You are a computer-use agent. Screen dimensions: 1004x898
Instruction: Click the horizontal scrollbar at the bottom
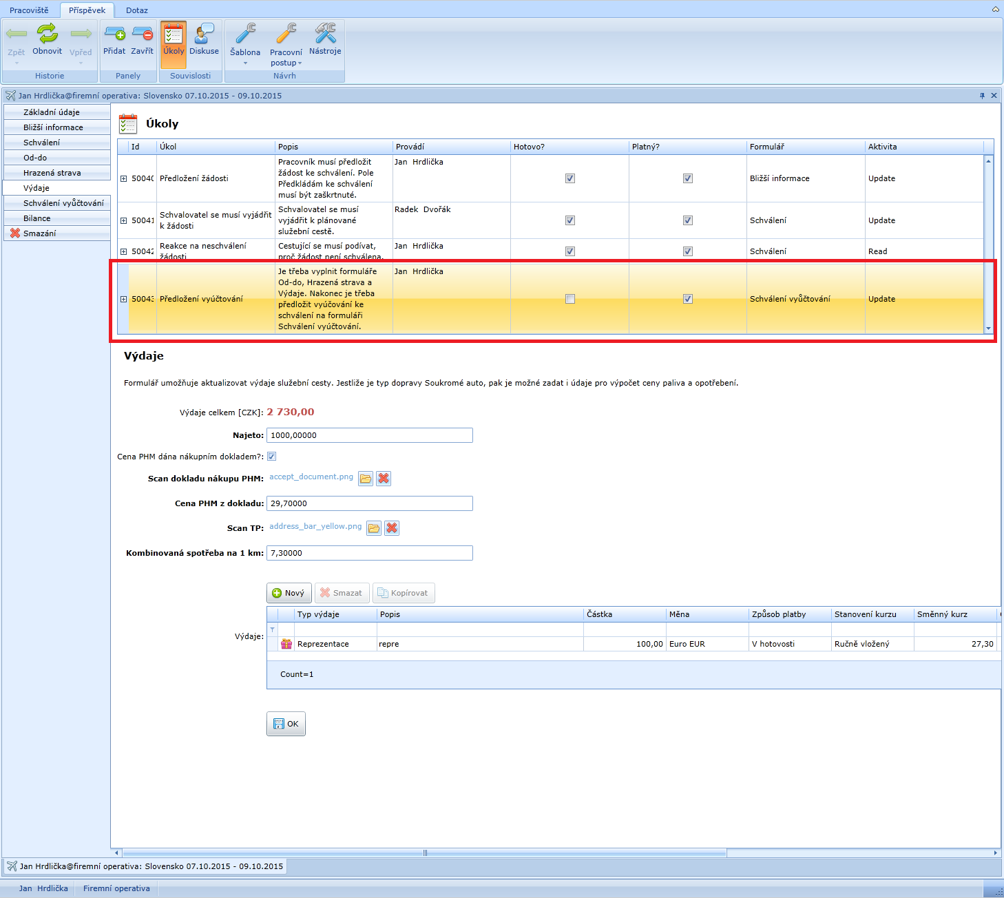tap(424, 853)
